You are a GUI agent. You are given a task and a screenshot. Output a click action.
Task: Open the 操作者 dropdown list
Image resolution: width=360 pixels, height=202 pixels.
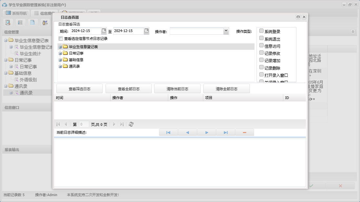(226, 31)
